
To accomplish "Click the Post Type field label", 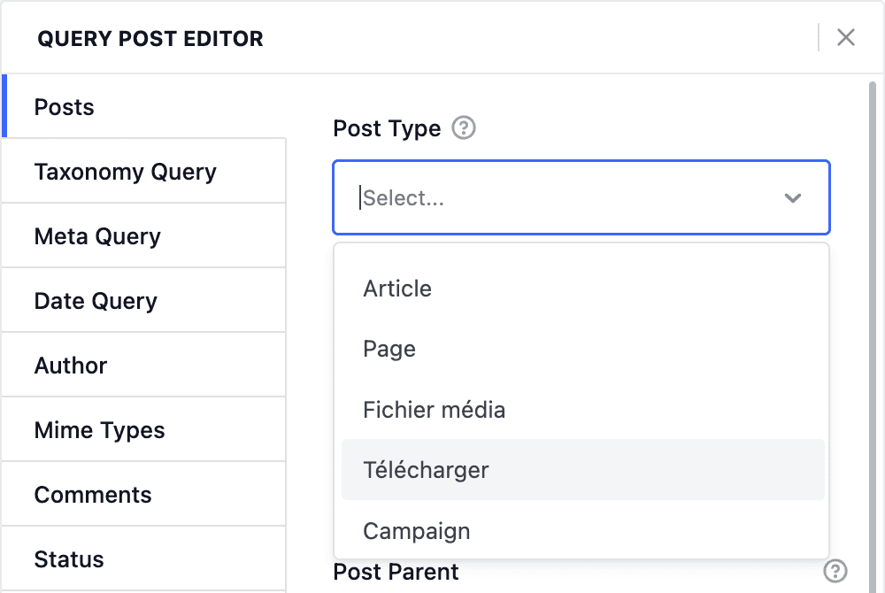I will tap(387, 128).
